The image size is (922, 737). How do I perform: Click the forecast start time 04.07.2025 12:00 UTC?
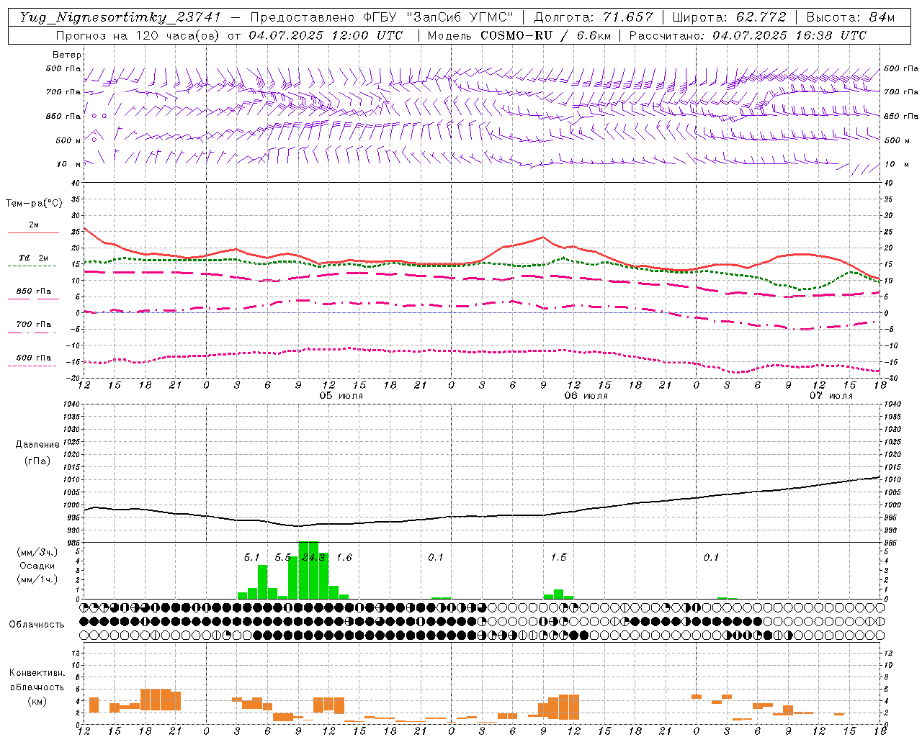click(x=326, y=35)
